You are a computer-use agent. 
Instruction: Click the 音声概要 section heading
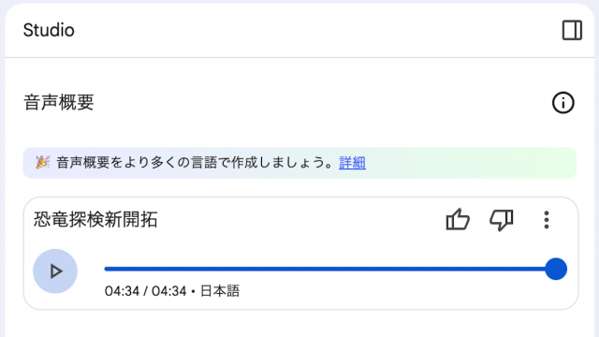click(x=59, y=102)
